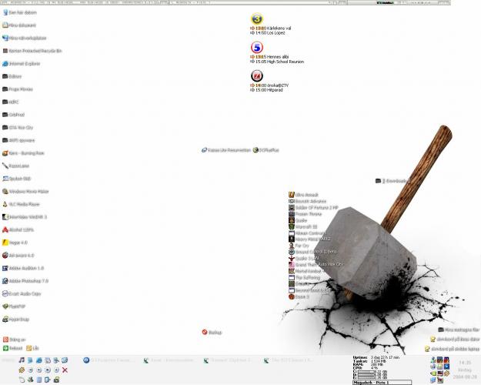Open Exact Audio Copy shortcut
Image resolution: width=481 pixels, height=385 pixels.
coord(25,293)
